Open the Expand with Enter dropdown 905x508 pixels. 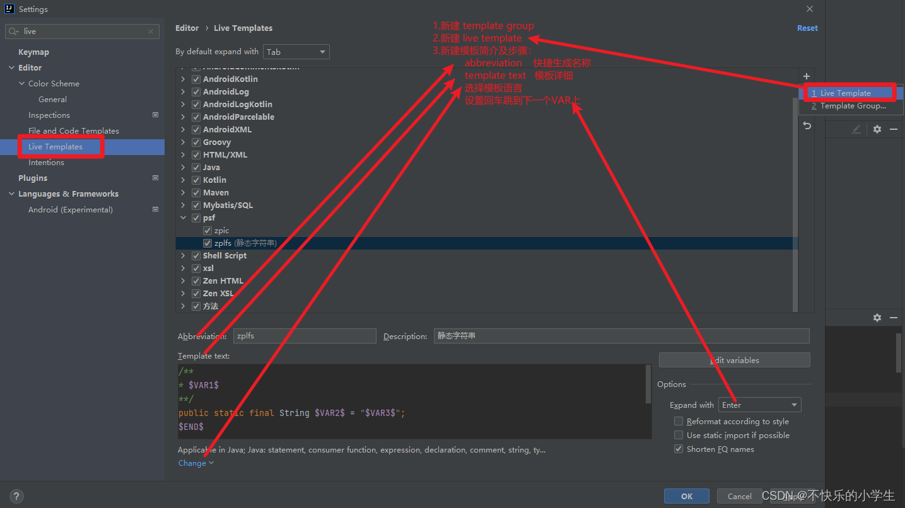[x=759, y=405]
